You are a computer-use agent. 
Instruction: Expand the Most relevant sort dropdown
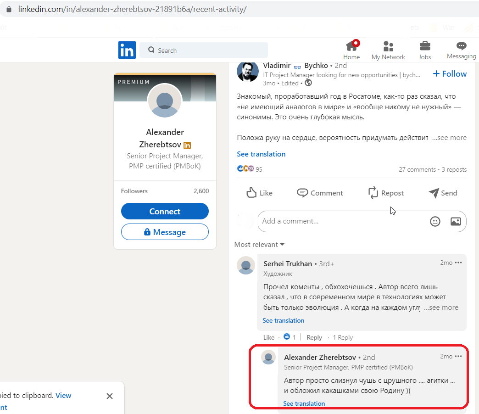point(259,245)
